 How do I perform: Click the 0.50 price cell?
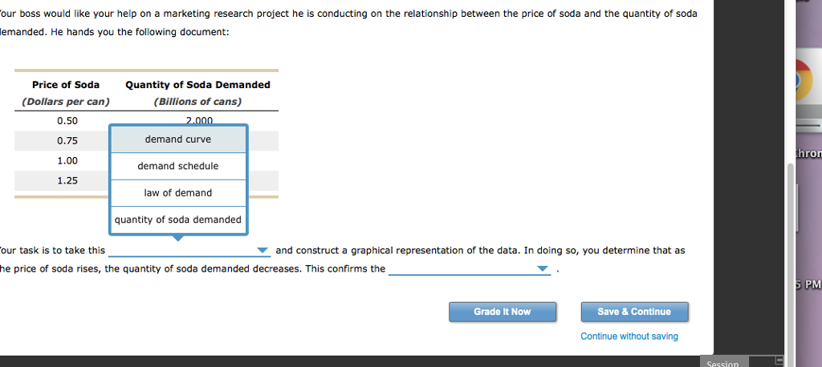click(x=67, y=121)
